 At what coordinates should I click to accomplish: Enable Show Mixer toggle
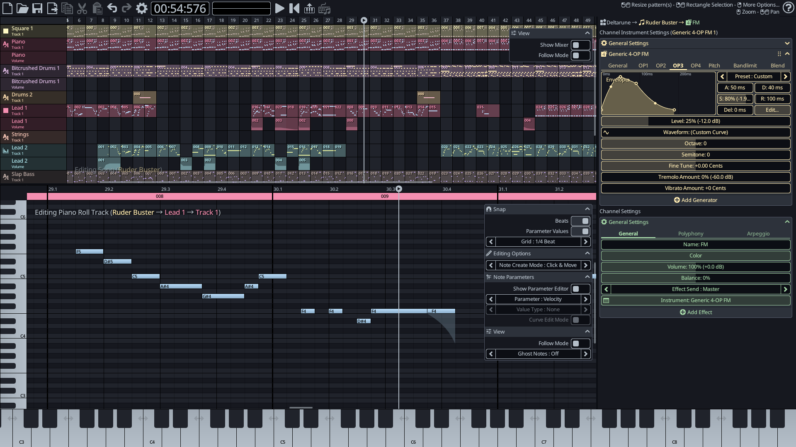pyautogui.click(x=580, y=45)
